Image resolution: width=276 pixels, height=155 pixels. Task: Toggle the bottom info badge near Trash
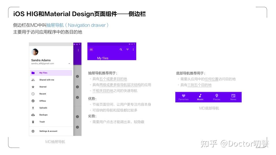click(x=77, y=127)
